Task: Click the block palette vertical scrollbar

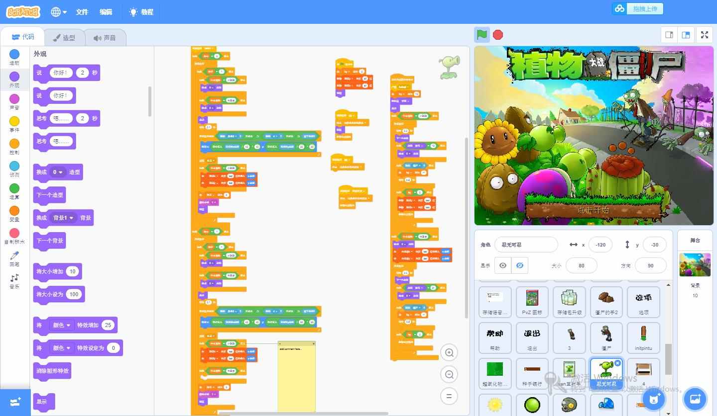Action: [150, 101]
